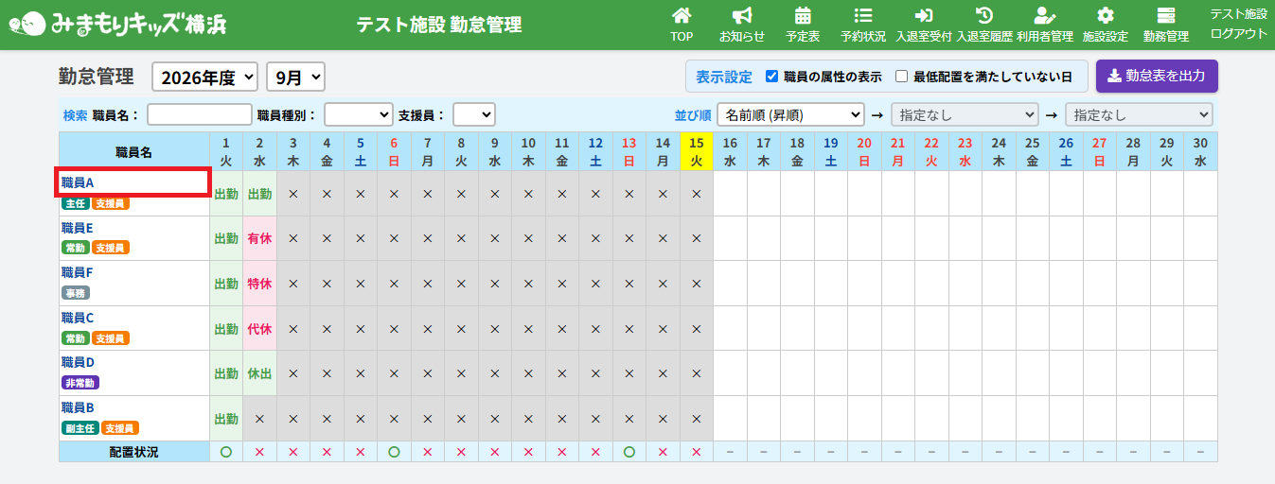Open 入退室受付 door icon
The height and width of the screenshot is (484, 1275).
[924, 15]
